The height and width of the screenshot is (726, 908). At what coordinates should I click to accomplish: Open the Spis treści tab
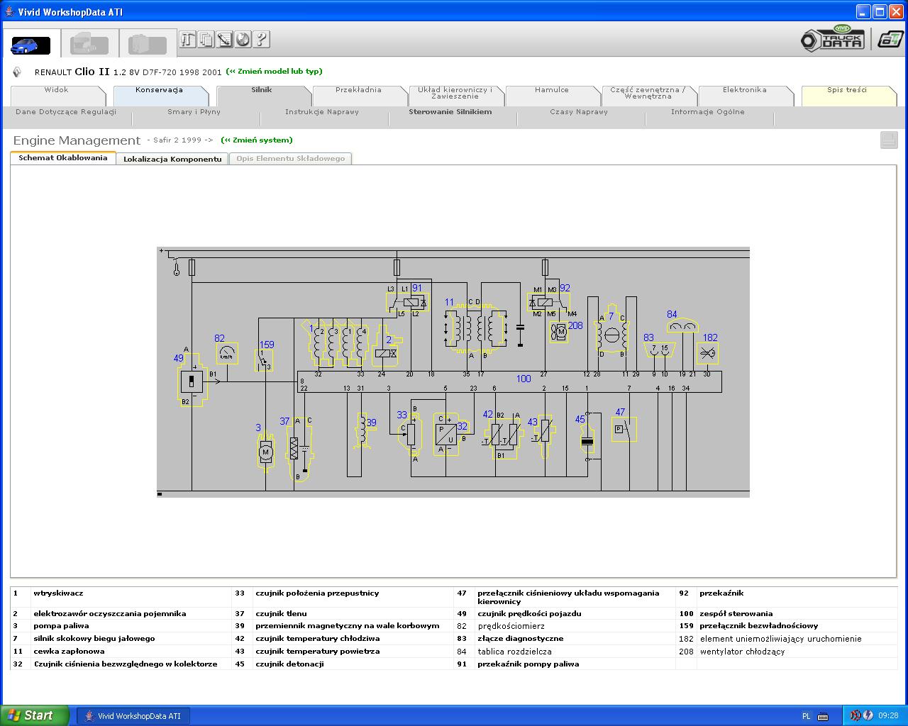point(846,90)
